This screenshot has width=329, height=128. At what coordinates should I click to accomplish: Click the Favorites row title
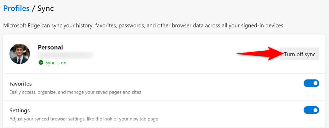tap(21, 84)
